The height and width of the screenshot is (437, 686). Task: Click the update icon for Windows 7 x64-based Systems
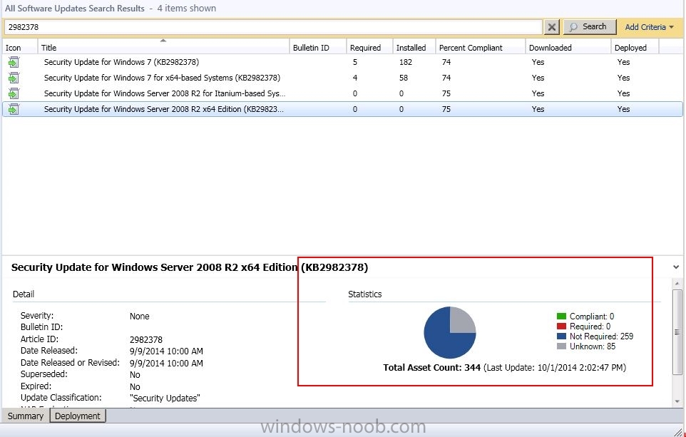(x=14, y=78)
